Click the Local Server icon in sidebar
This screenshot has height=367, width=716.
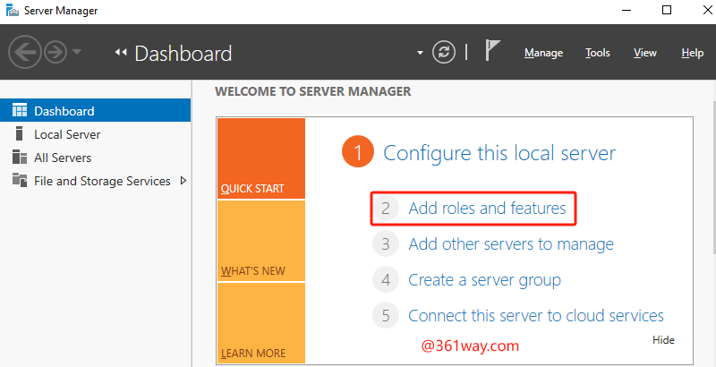click(x=19, y=133)
